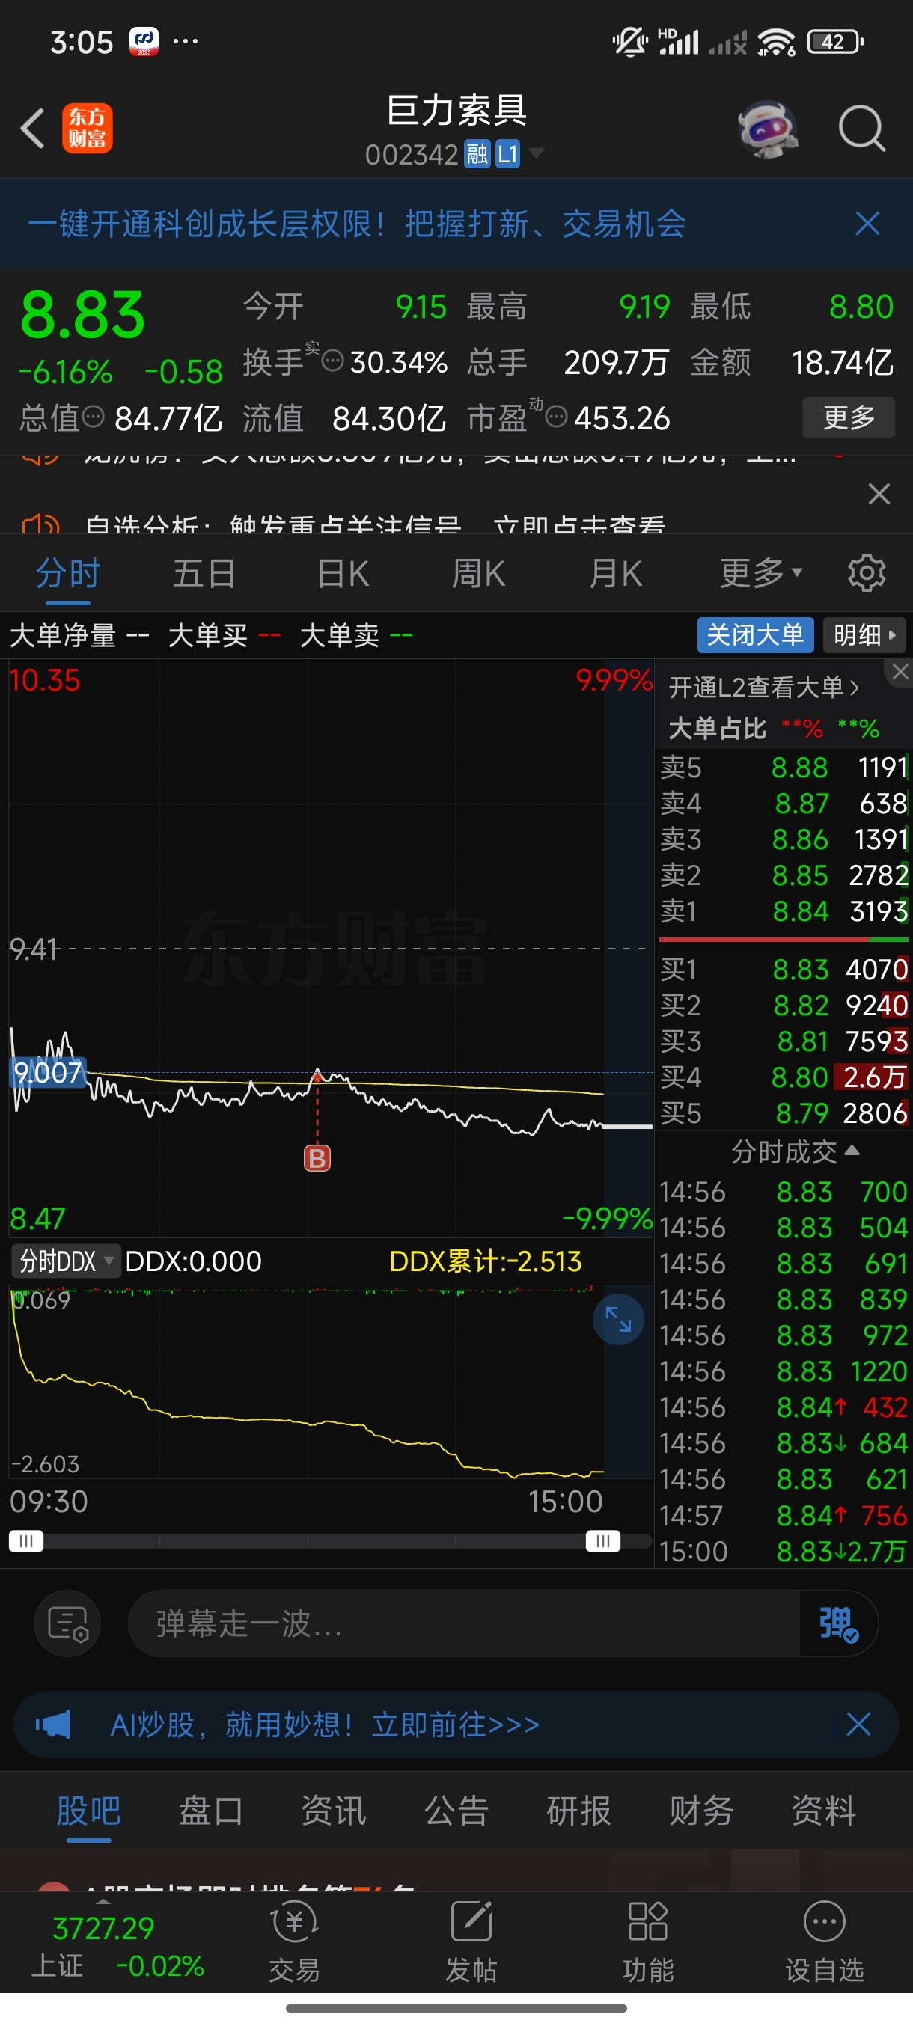Select the 研报 tab
The height and width of the screenshot is (2029, 913).
click(579, 1811)
